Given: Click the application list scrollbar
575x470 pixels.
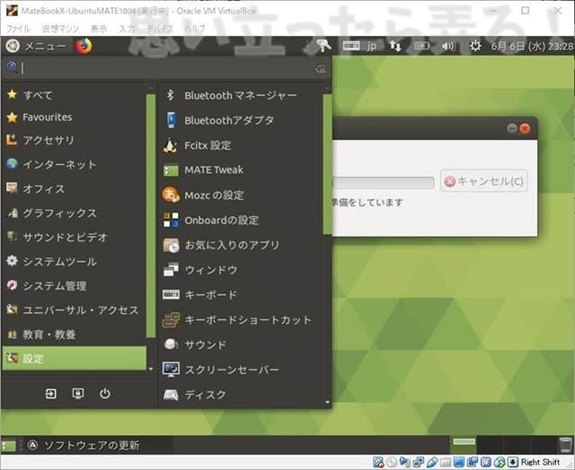Looking at the screenshot, I should (327, 164).
